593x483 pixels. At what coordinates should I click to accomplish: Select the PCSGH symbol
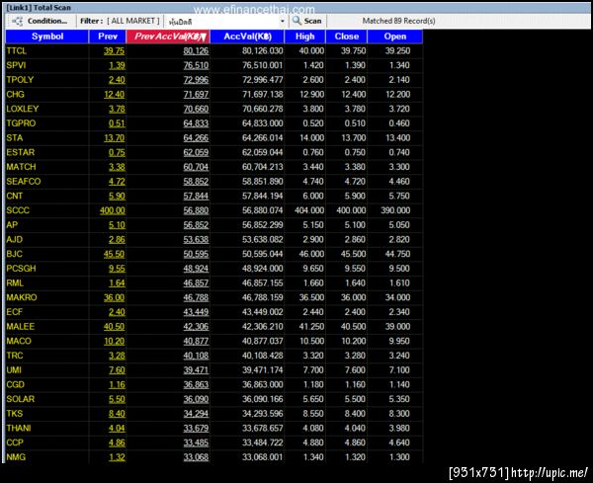pos(21,269)
